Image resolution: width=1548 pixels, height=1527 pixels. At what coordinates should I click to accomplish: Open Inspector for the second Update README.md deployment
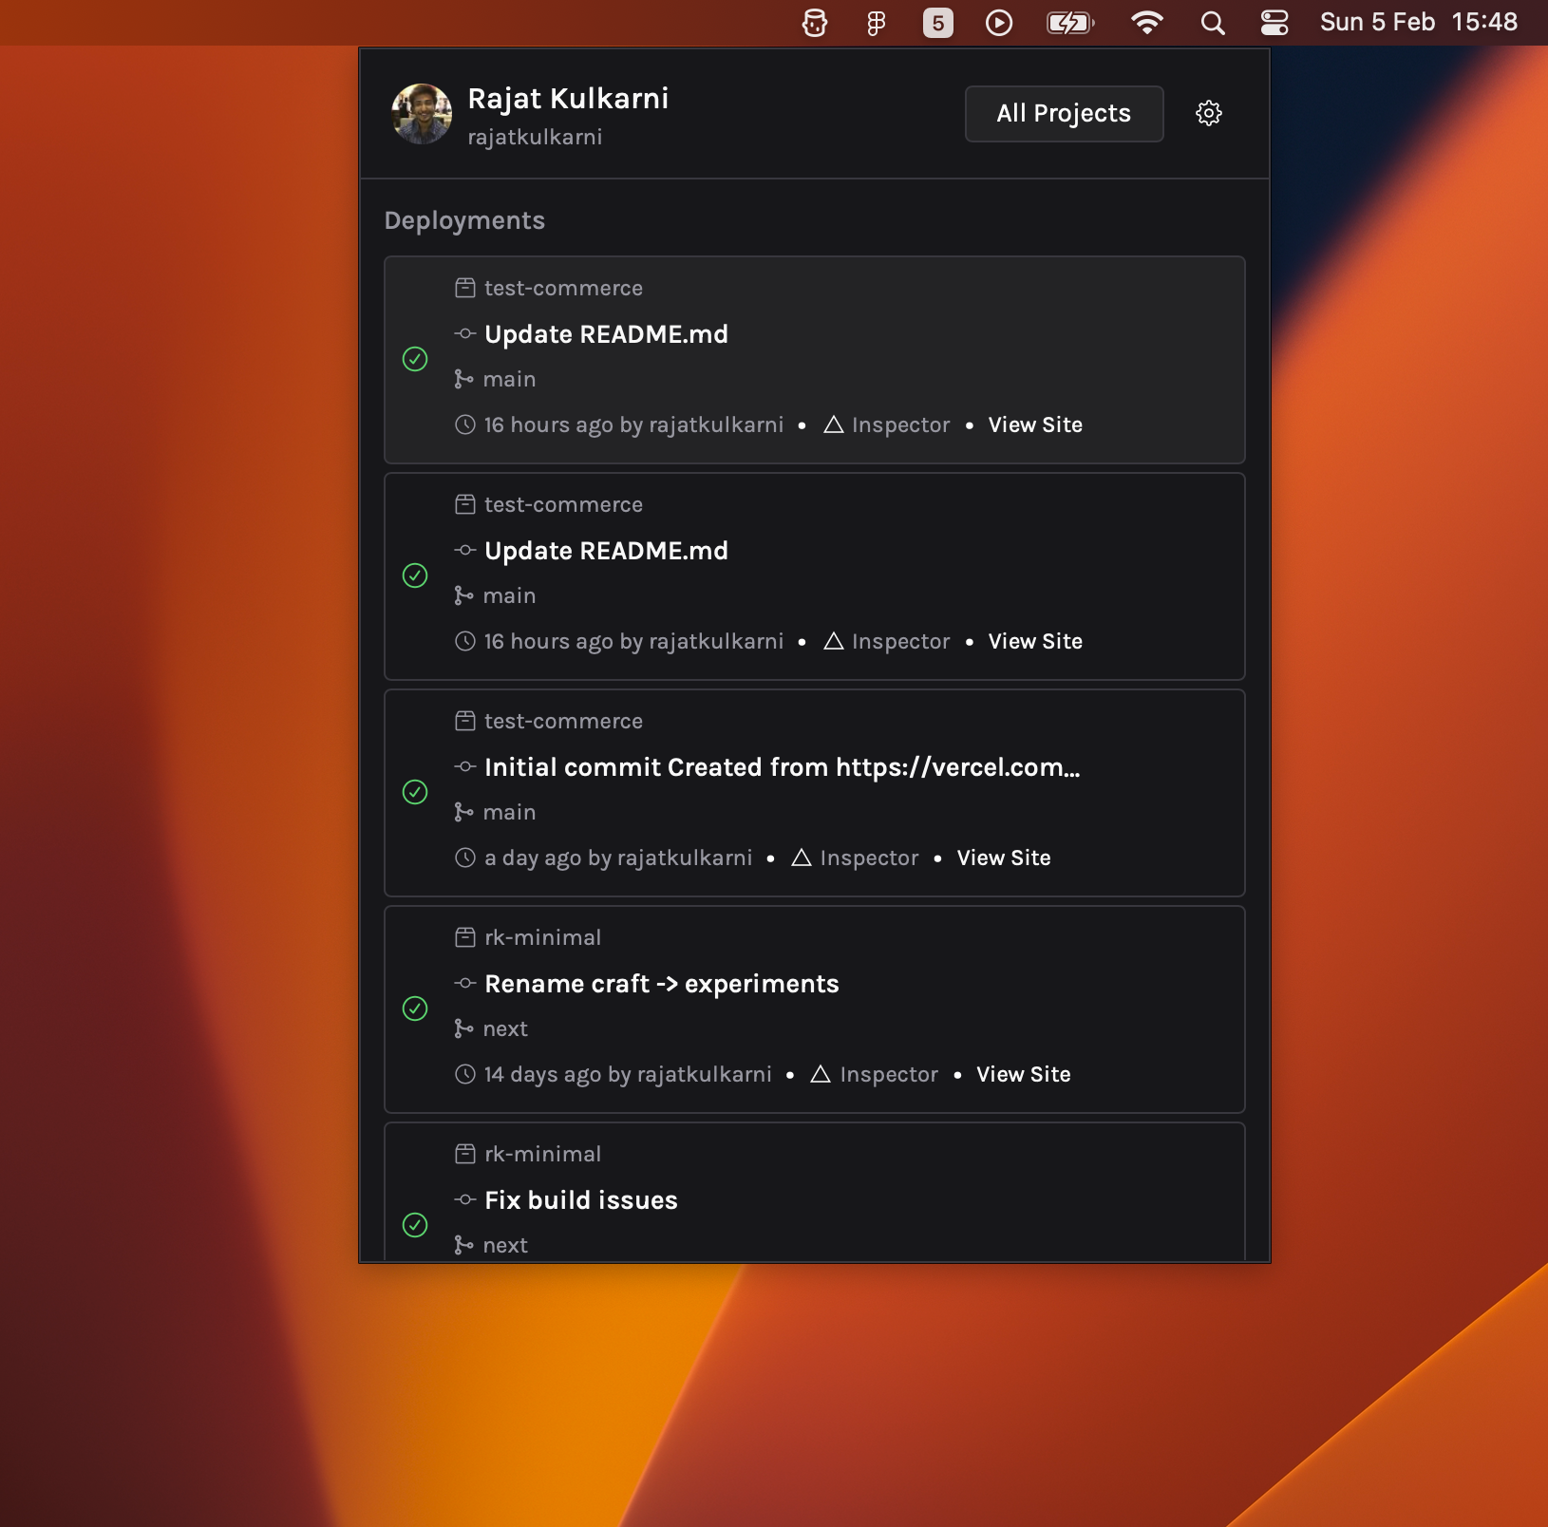pyautogui.click(x=900, y=641)
